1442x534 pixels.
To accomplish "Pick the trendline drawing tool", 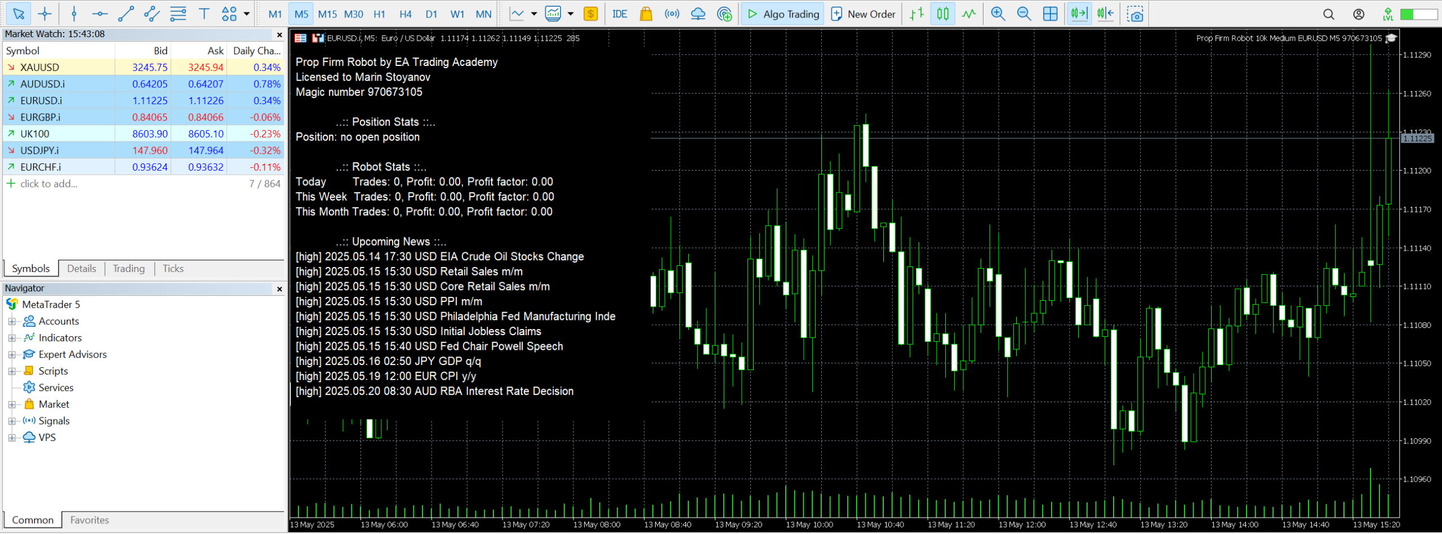I will pos(126,14).
